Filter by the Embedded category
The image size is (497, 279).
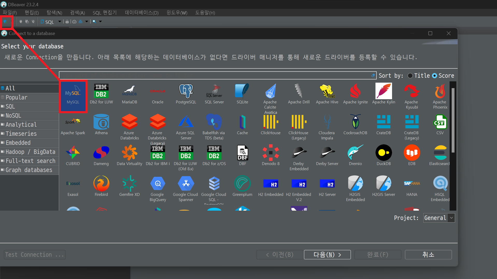pos(30,143)
